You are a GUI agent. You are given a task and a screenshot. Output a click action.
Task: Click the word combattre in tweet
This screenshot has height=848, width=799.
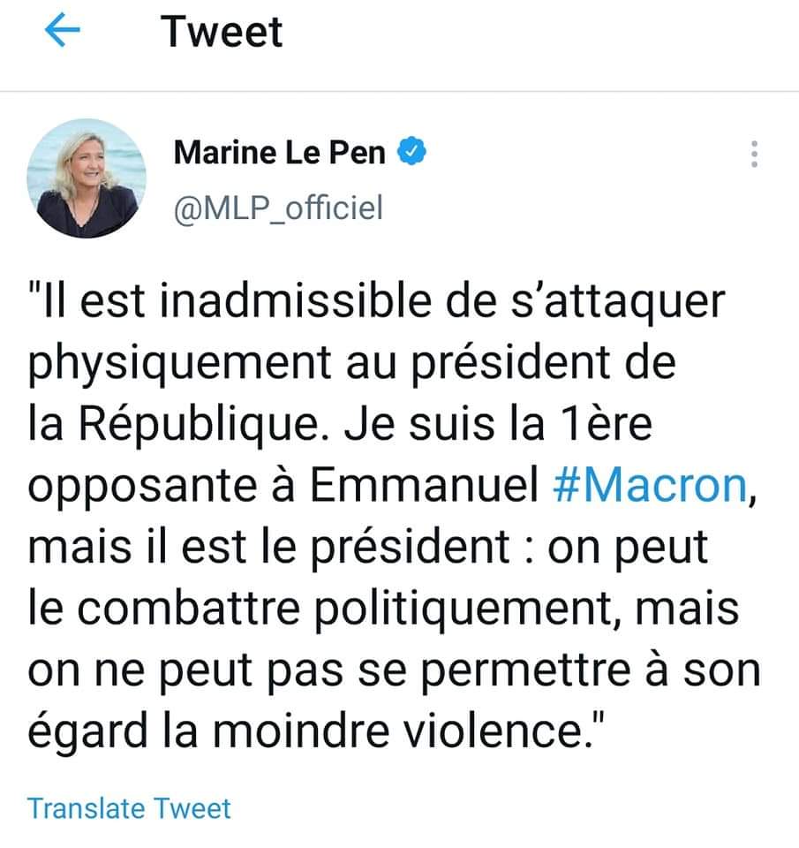pos(189,608)
